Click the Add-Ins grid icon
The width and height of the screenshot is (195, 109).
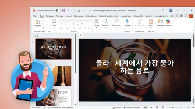(151, 21)
